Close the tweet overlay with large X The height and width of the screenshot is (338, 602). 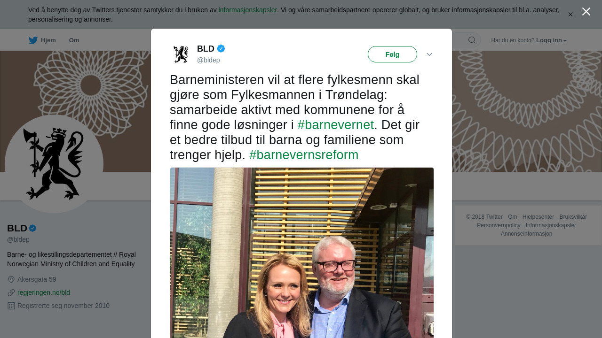[586, 11]
